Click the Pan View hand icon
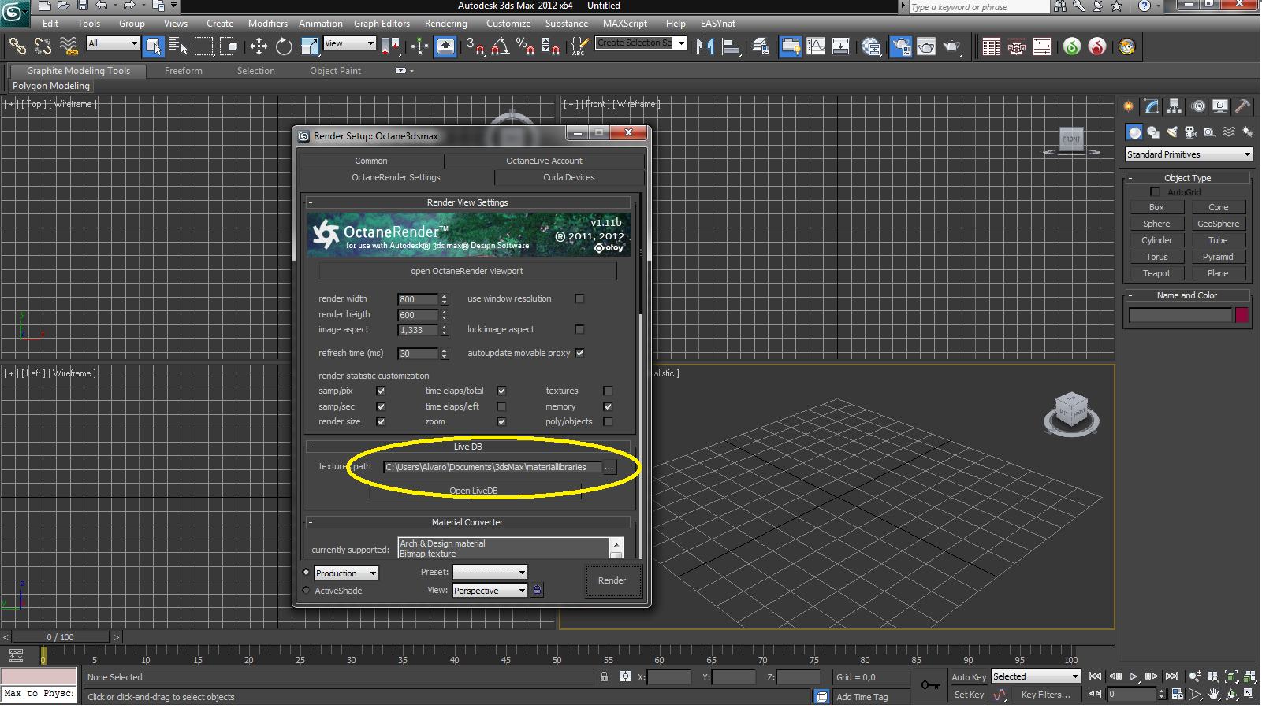Viewport: 1262px width, 708px height. (x=1213, y=695)
